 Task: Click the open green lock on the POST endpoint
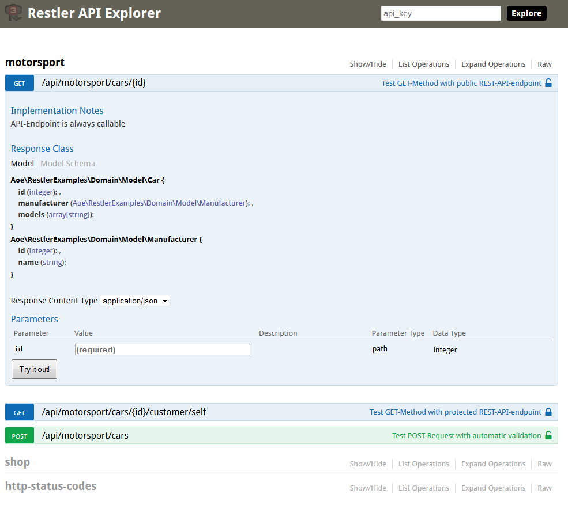[x=549, y=435]
